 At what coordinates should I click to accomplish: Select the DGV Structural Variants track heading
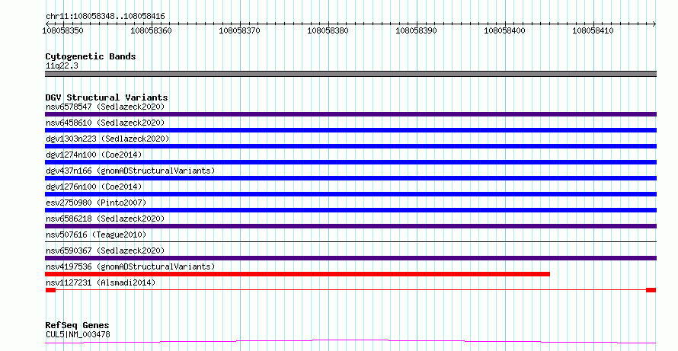point(107,97)
